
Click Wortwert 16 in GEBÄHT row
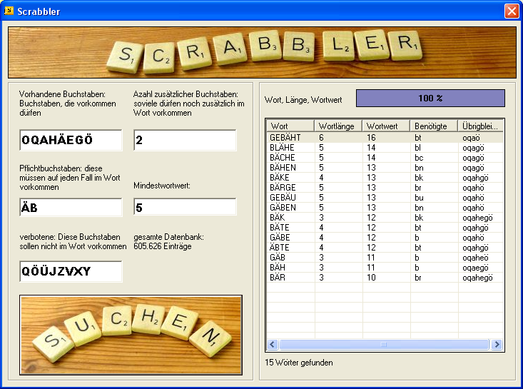[x=371, y=138]
